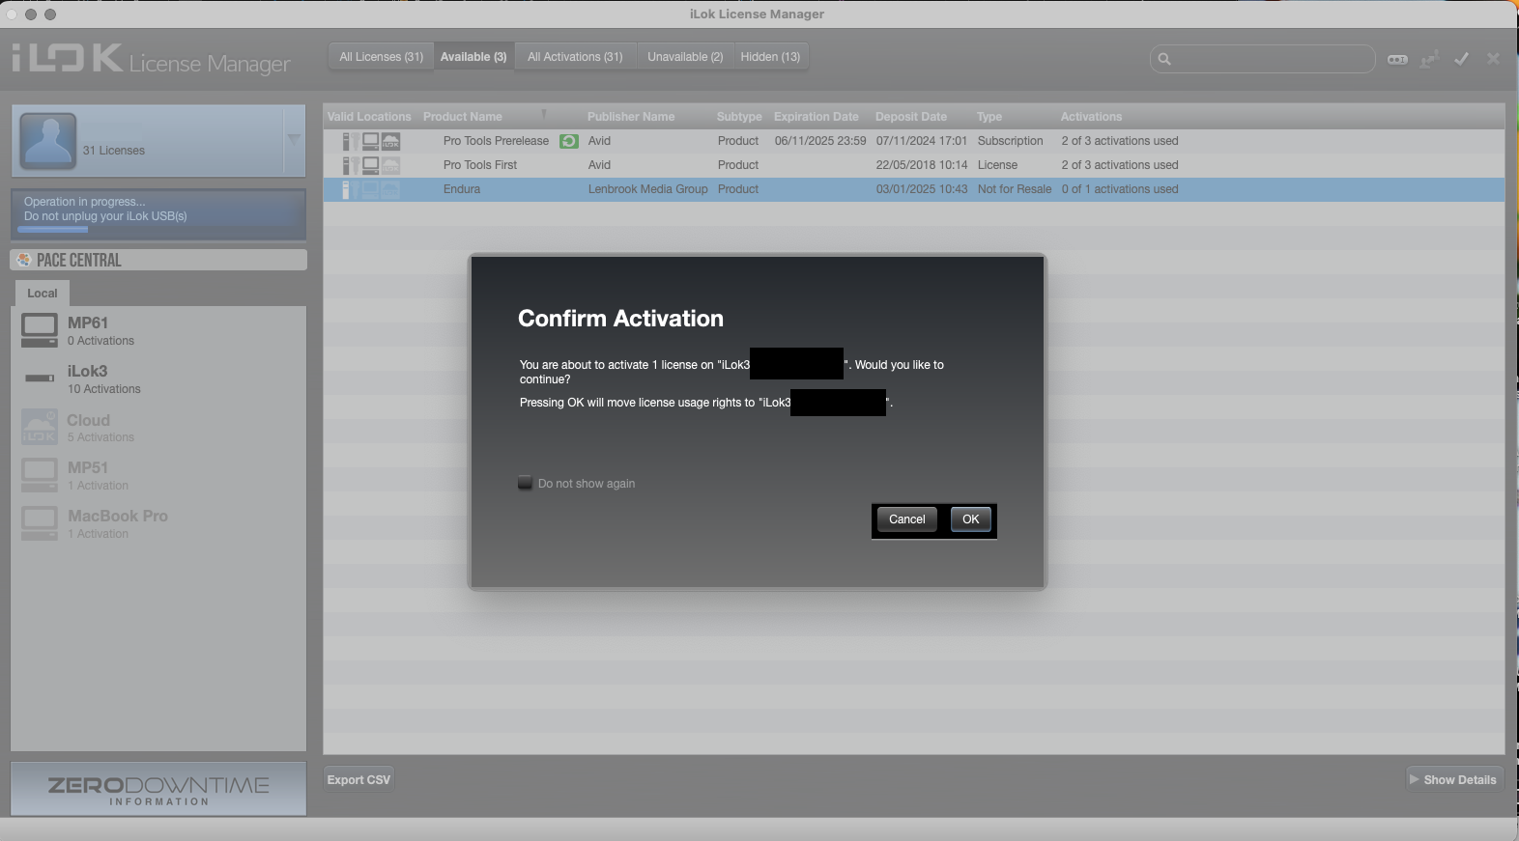1519x841 pixels.
Task: Click the iLok3 USB key icon
Action: 40,378
